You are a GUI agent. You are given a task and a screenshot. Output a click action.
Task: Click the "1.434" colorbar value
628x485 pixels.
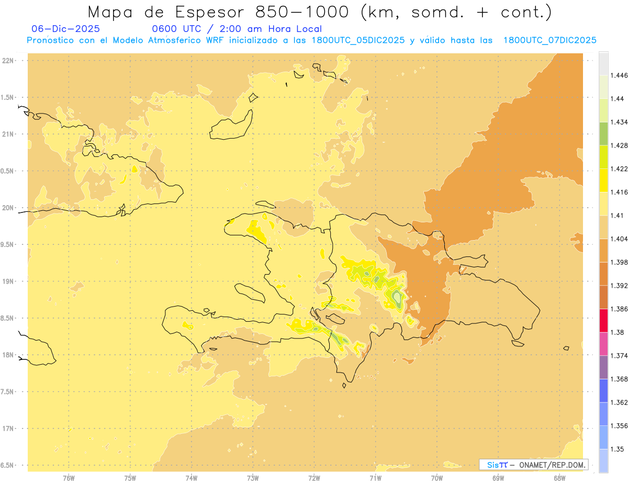[620, 122]
